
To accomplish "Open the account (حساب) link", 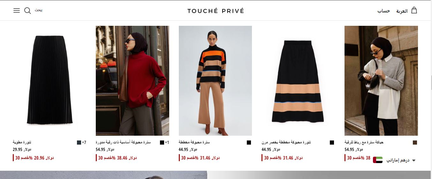I will (384, 11).
